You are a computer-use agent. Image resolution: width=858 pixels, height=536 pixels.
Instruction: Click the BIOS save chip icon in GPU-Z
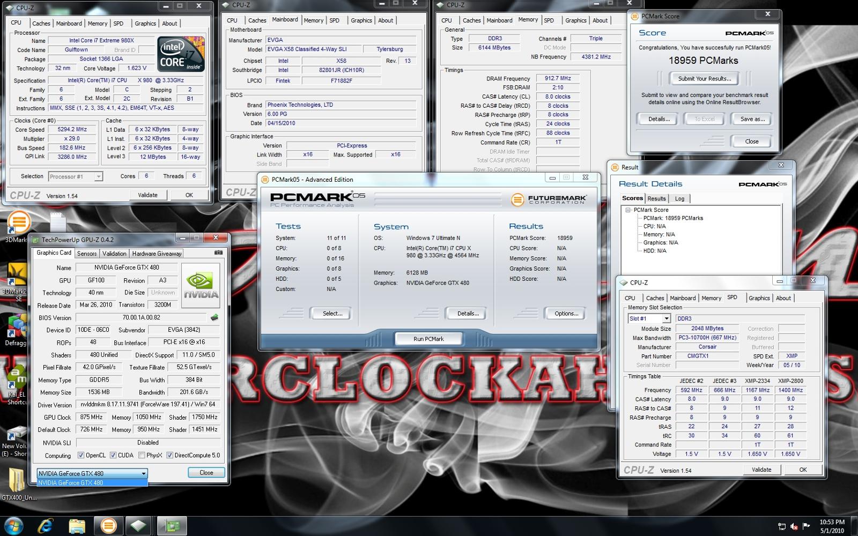click(214, 317)
